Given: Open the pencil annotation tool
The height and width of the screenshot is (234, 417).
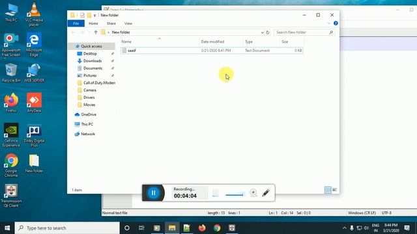Looking at the screenshot, I should pyautogui.click(x=266, y=193).
